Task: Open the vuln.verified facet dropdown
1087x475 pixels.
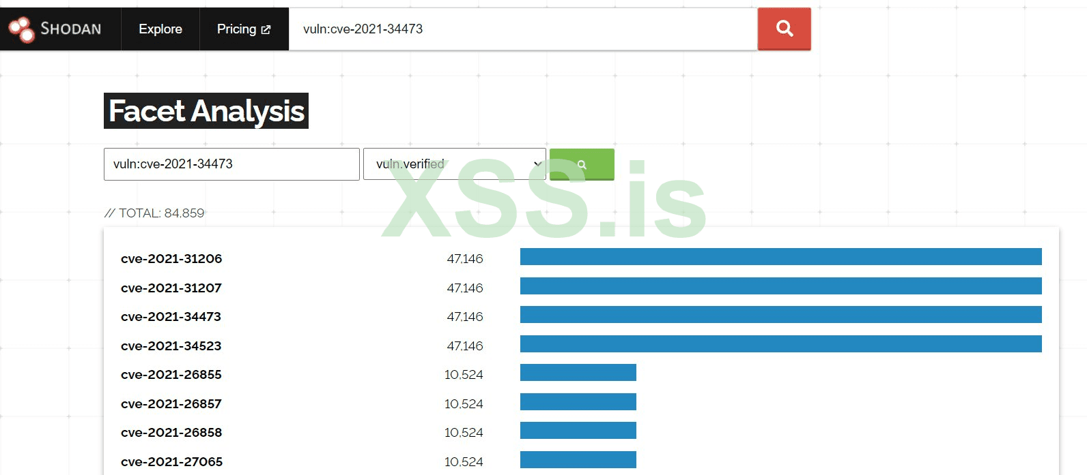Action: [455, 164]
